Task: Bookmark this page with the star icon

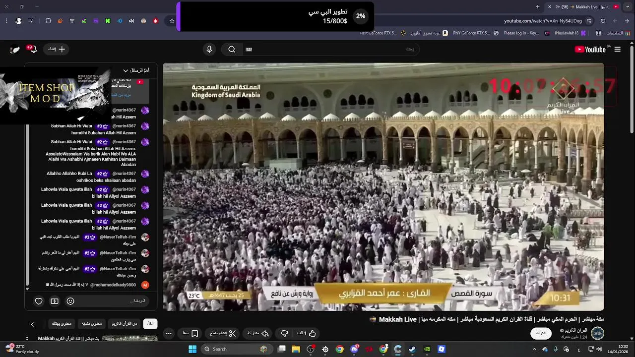Action: 172,21
